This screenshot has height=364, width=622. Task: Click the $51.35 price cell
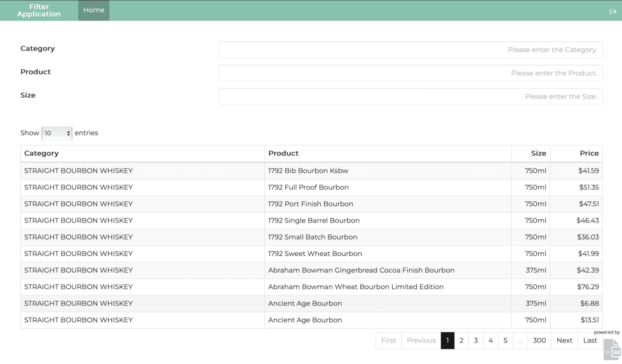click(x=576, y=187)
